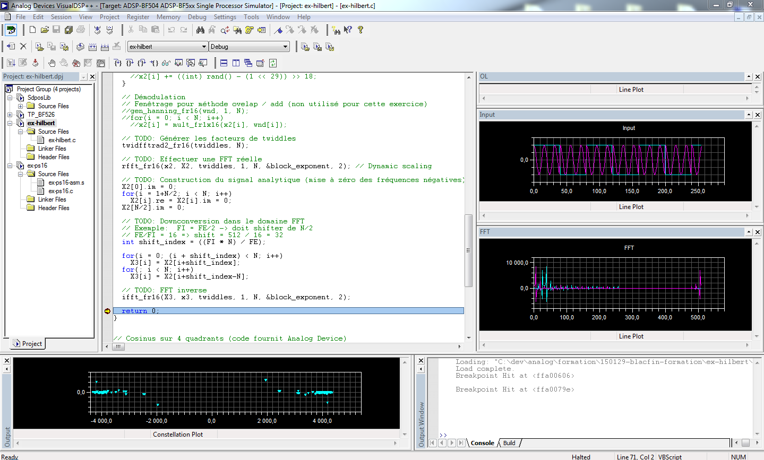
Task: Click the 'Halted' status bar text
Action: [x=581, y=457]
